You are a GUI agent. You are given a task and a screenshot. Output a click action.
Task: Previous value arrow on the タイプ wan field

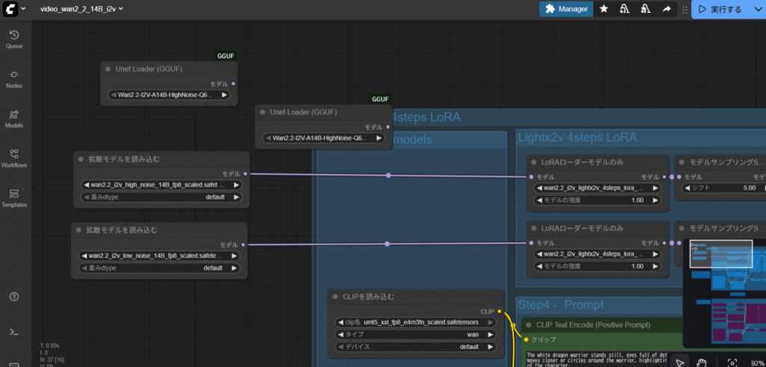340,335
